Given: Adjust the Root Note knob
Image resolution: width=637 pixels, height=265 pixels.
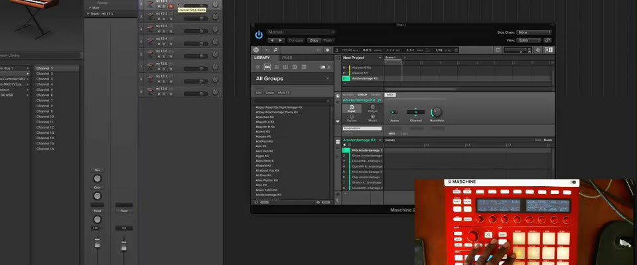Looking at the screenshot, I should pyautogui.click(x=437, y=112).
